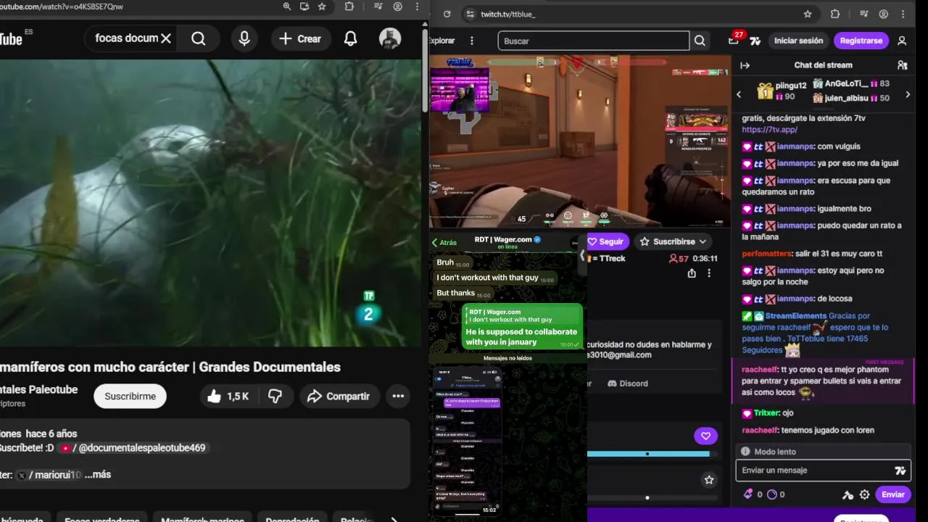The image size is (928, 522).
Task: Click Registrarse in Twitch header
Action: click(861, 41)
